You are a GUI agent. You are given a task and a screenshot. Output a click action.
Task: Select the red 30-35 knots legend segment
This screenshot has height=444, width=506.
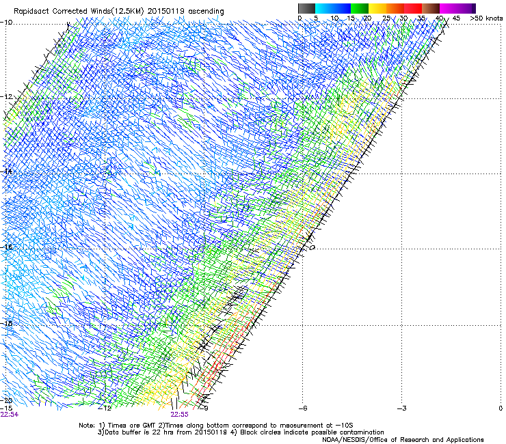point(413,8)
